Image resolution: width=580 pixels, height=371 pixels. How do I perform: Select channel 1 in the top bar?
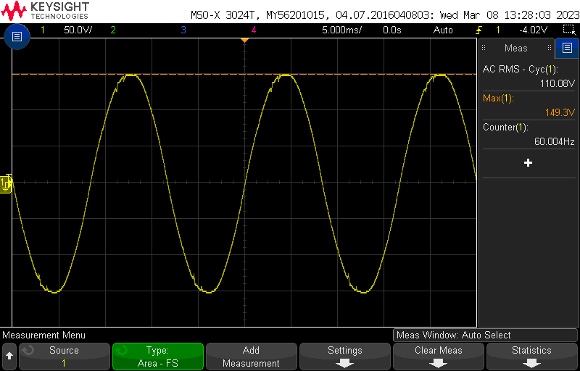(x=43, y=30)
